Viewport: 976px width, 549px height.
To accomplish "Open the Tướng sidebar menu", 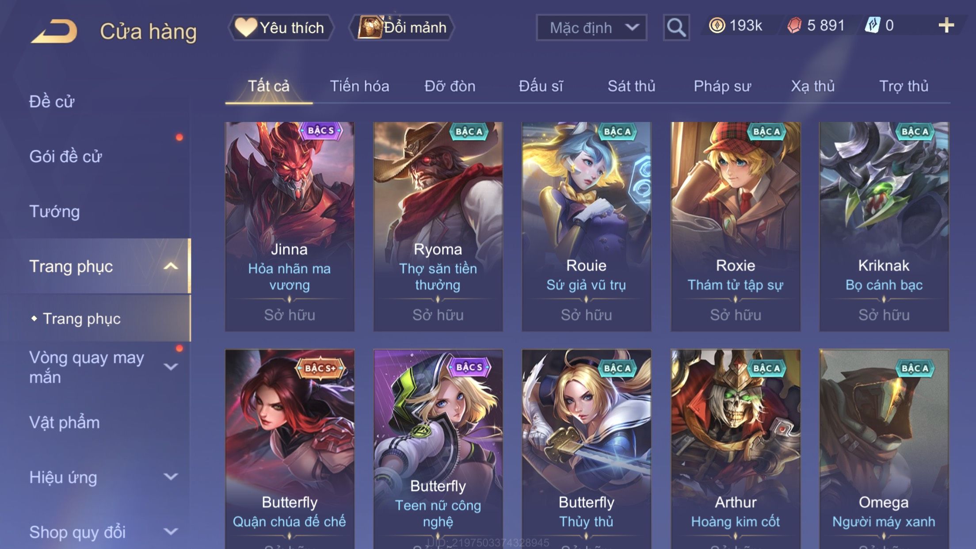I will click(54, 211).
